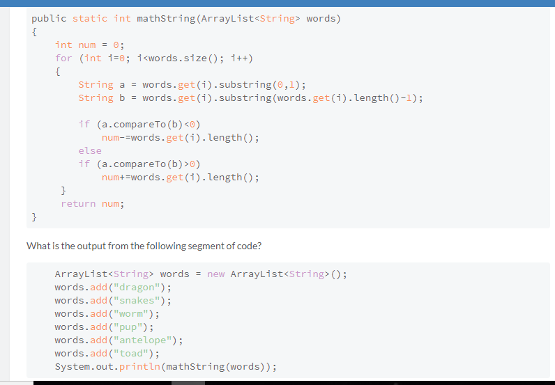The height and width of the screenshot is (385, 555).
Task: Click the 'String b' line ending with 'length()-1);'
Action: (250, 97)
